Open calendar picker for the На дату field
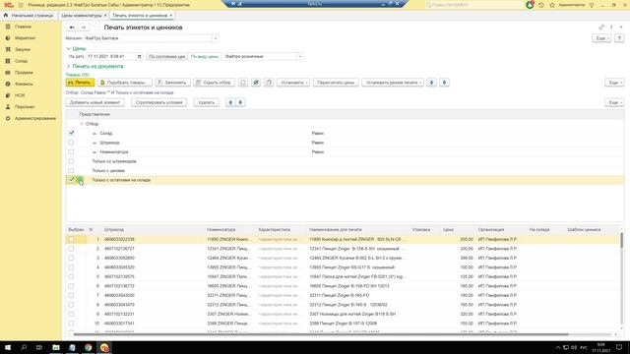Image resolution: width=630 pixels, height=354 pixels. (140, 57)
